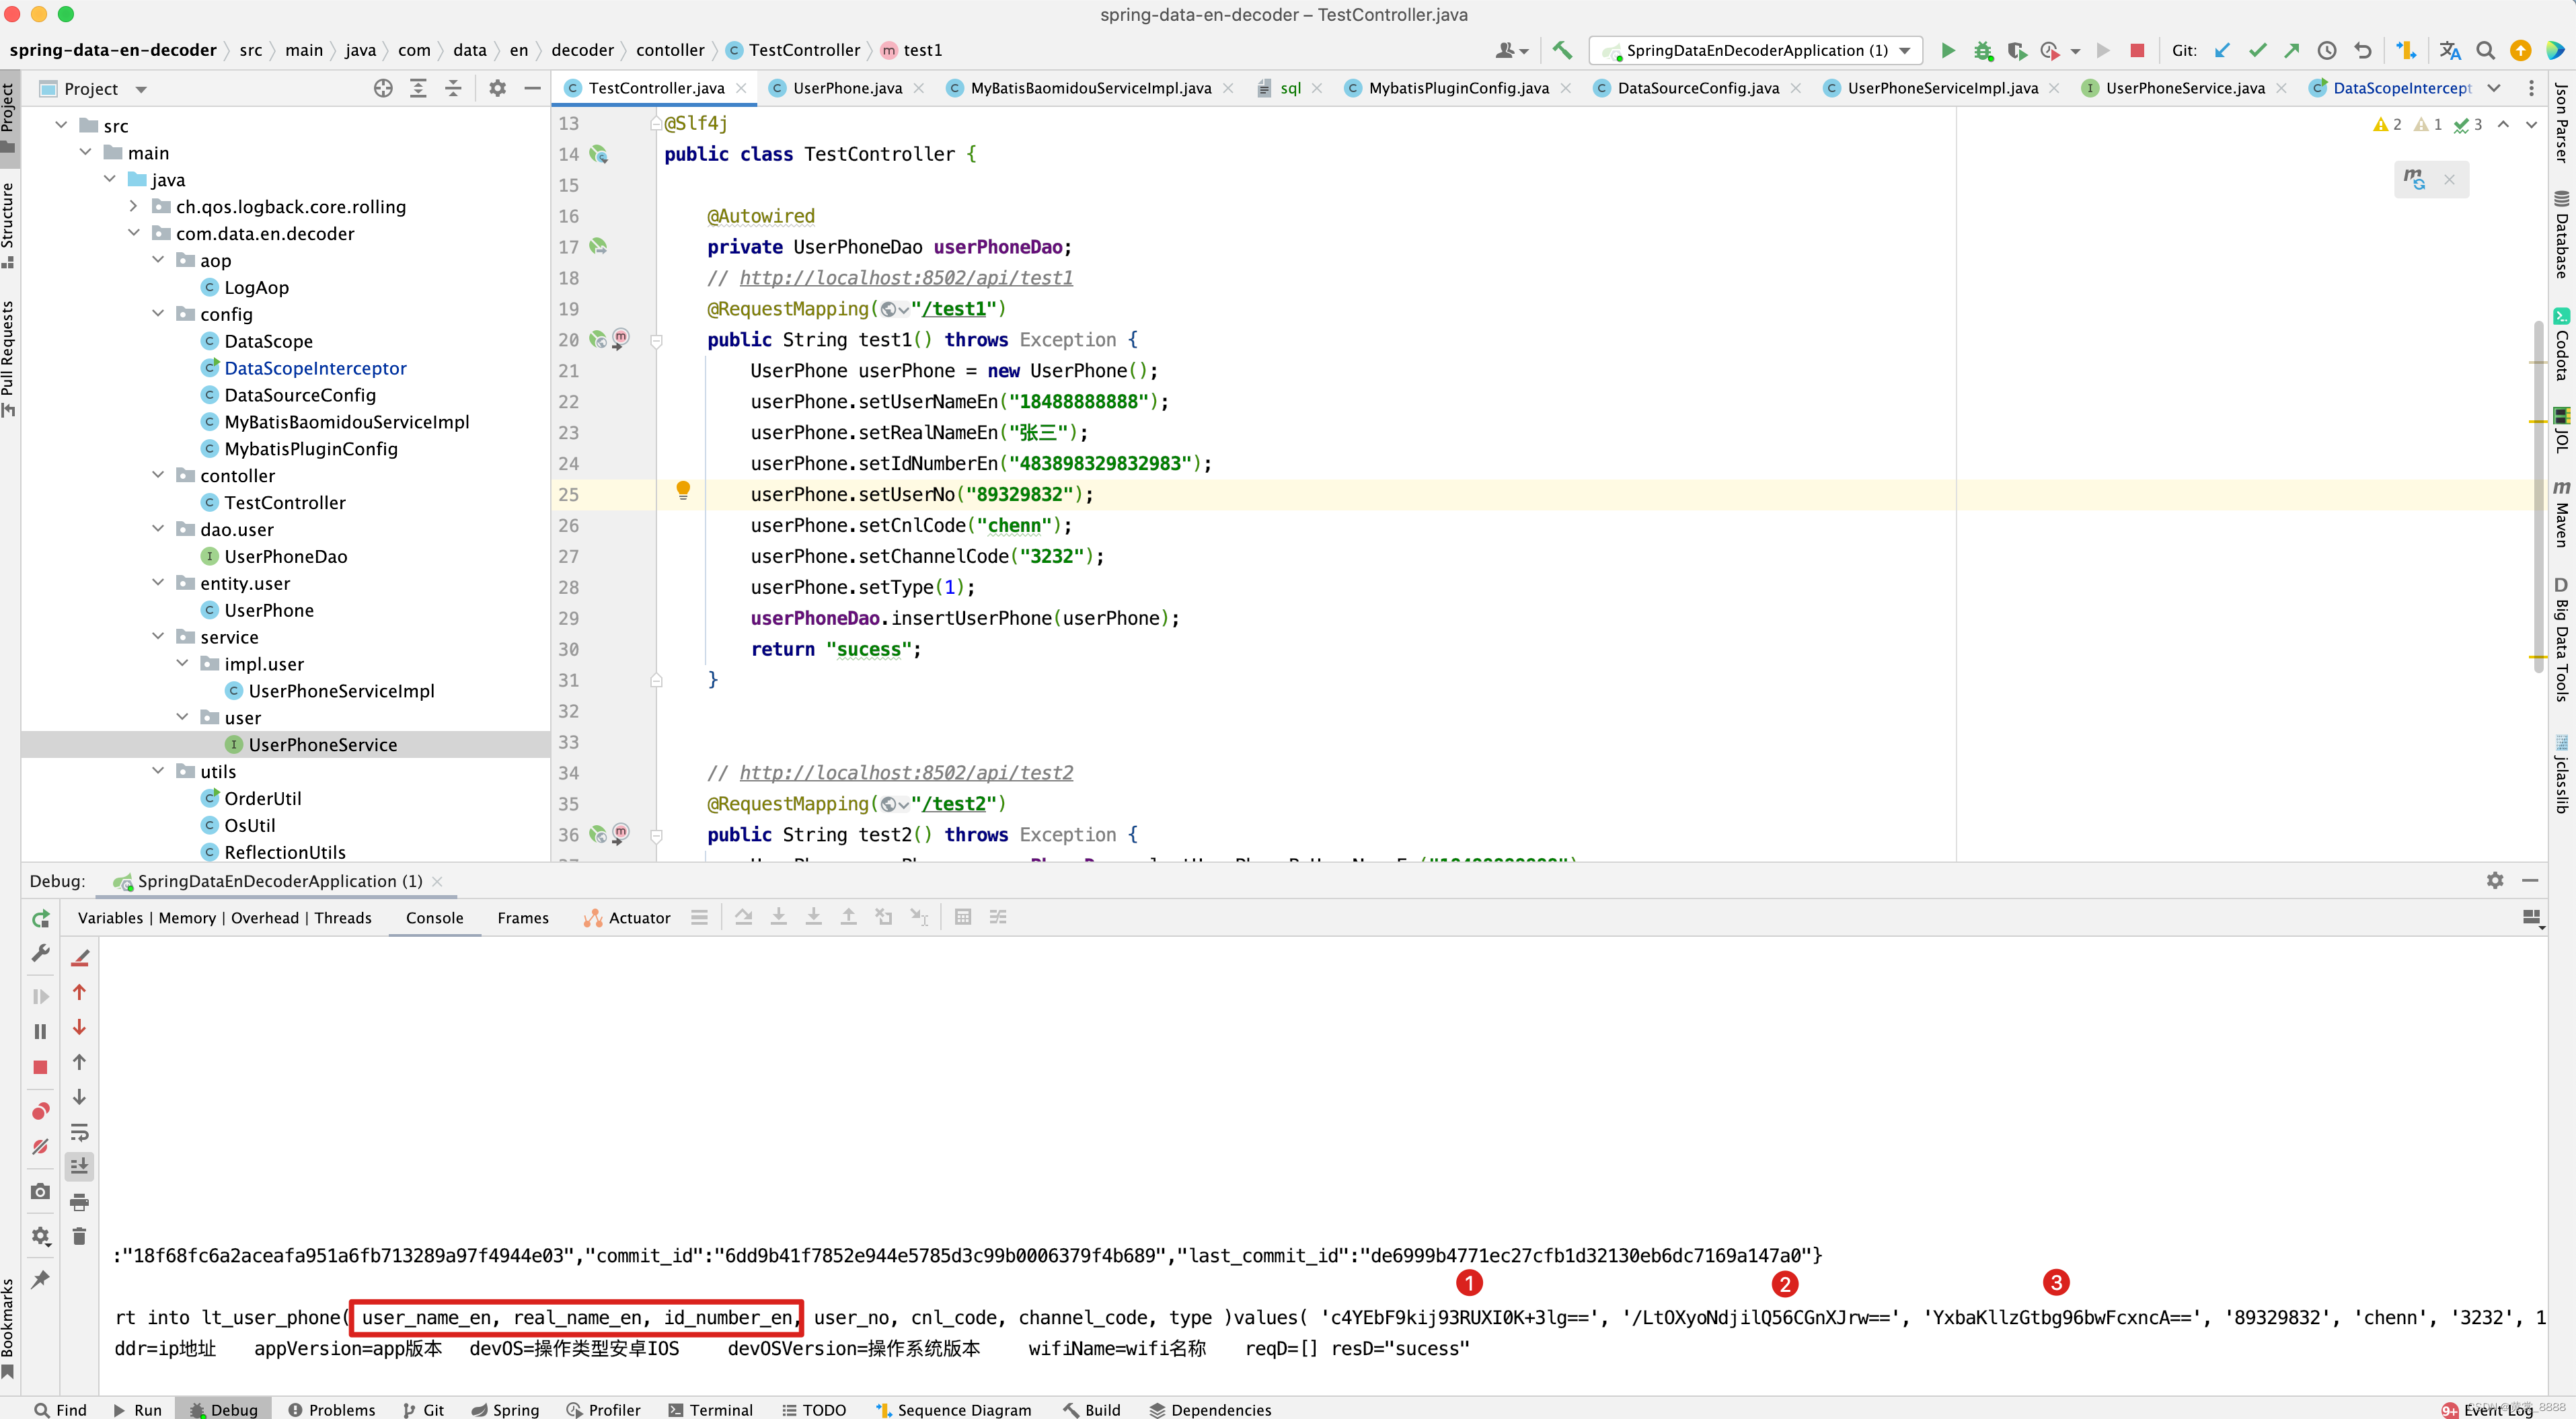The width and height of the screenshot is (2576, 1419).
Task: Collapse the contoller package node
Action: tap(158, 475)
